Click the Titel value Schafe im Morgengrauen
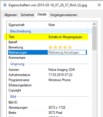Screen dimensions: 103x117 [65, 37]
